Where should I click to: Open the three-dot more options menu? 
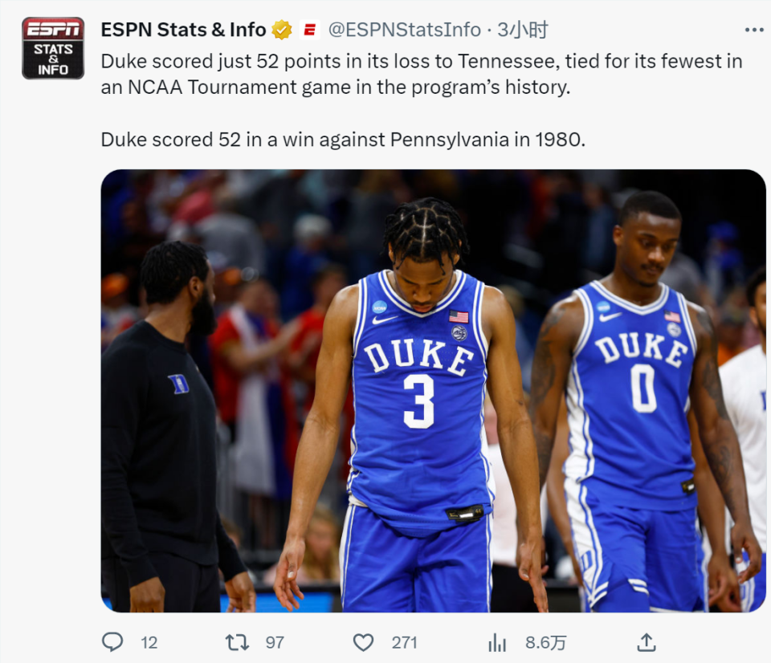pos(753,31)
